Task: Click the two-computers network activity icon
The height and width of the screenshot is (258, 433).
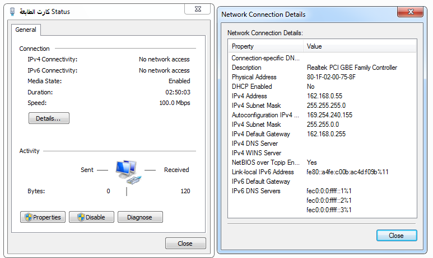Action: tap(128, 172)
